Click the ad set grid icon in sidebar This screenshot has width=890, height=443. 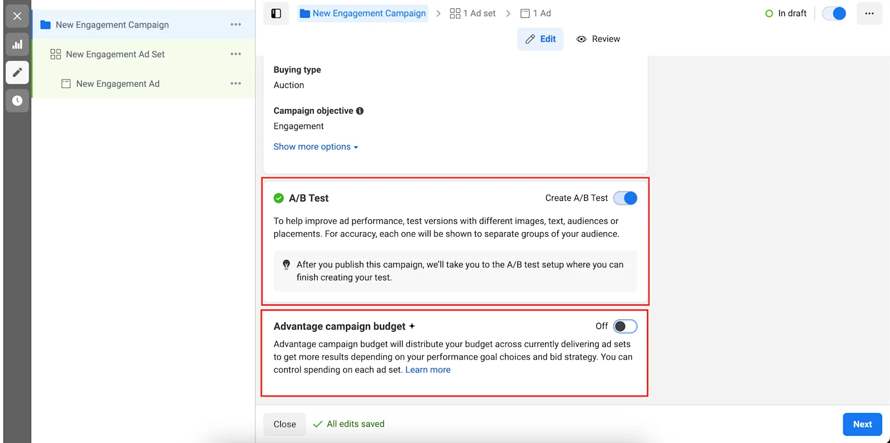coord(56,54)
